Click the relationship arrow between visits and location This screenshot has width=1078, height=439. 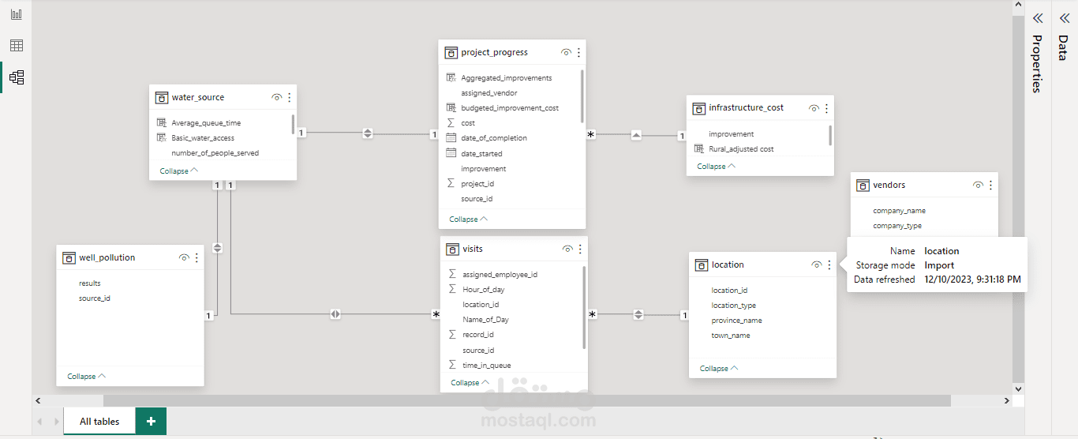click(638, 314)
